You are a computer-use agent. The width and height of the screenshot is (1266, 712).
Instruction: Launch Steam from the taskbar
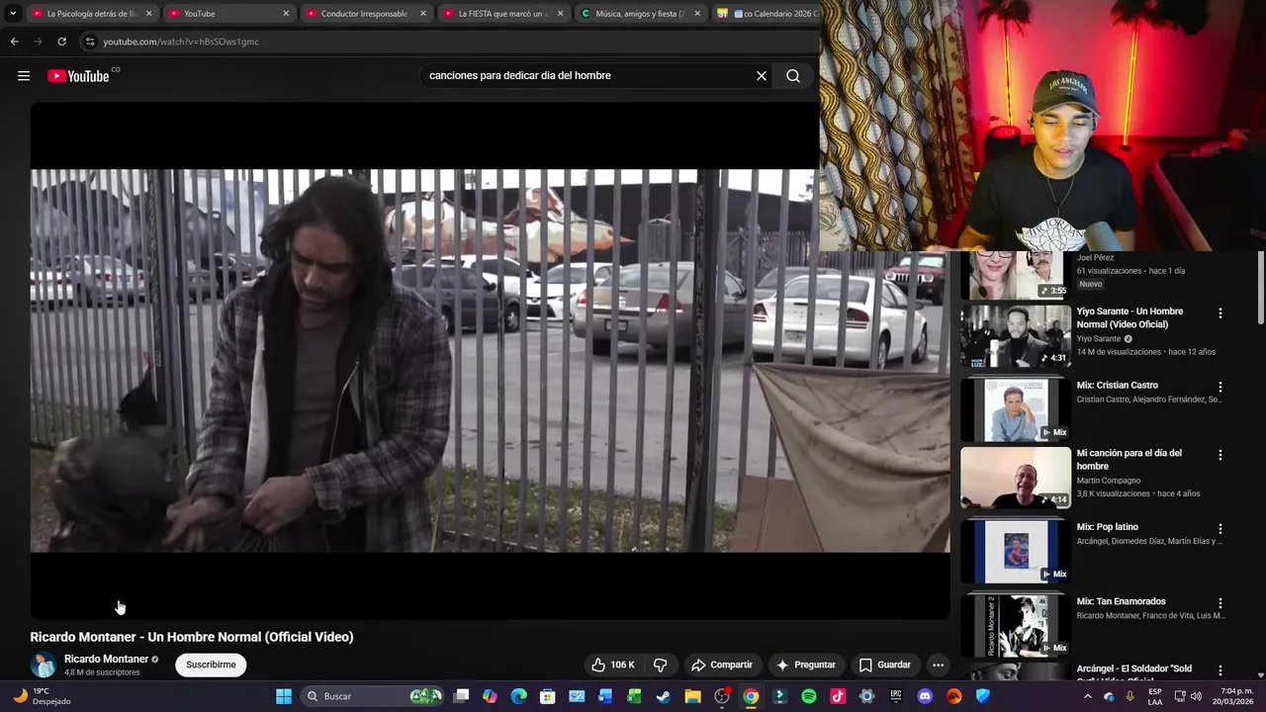664,696
